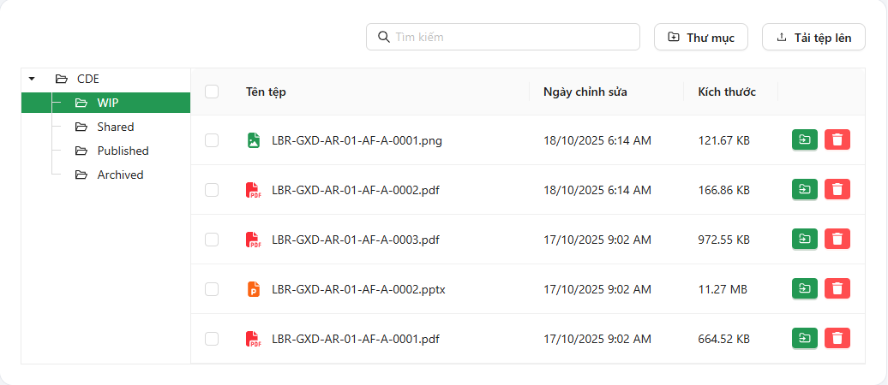This screenshot has height=385, width=888.
Task: Click the PNG image file icon
Action: coord(253,140)
